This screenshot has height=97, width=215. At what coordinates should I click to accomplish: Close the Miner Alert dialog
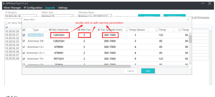click(x=188, y=20)
